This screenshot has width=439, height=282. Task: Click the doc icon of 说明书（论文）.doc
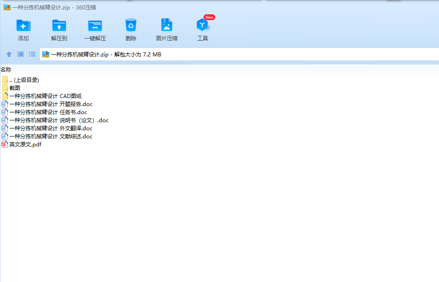(4, 120)
